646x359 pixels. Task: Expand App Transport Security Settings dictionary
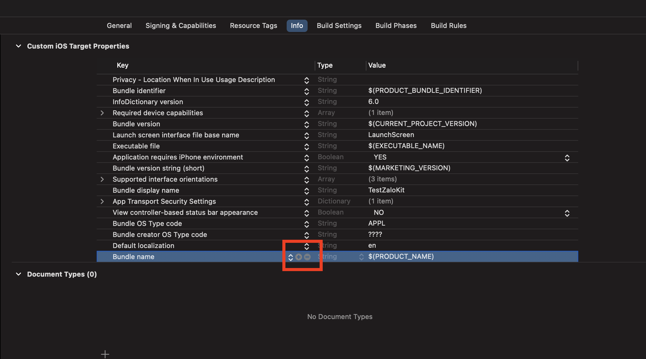coord(102,202)
